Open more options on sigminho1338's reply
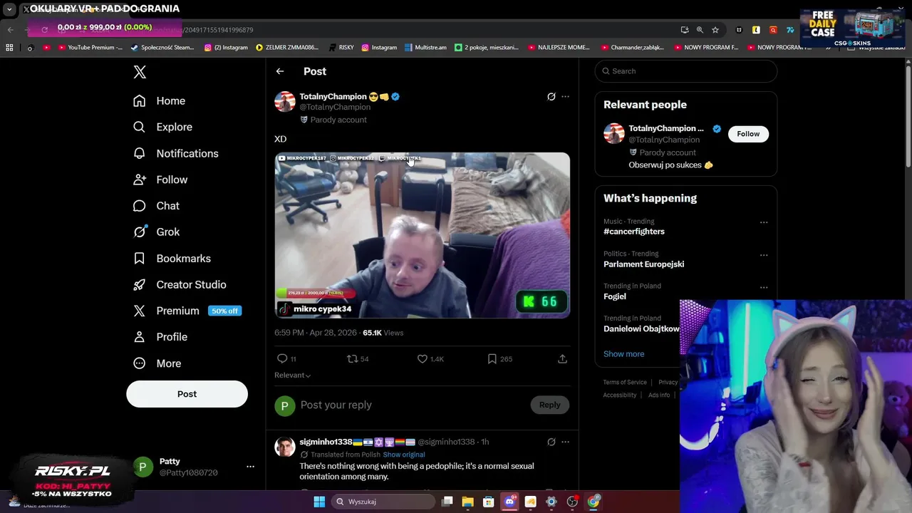Image resolution: width=912 pixels, height=513 pixels. coord(565,442)
